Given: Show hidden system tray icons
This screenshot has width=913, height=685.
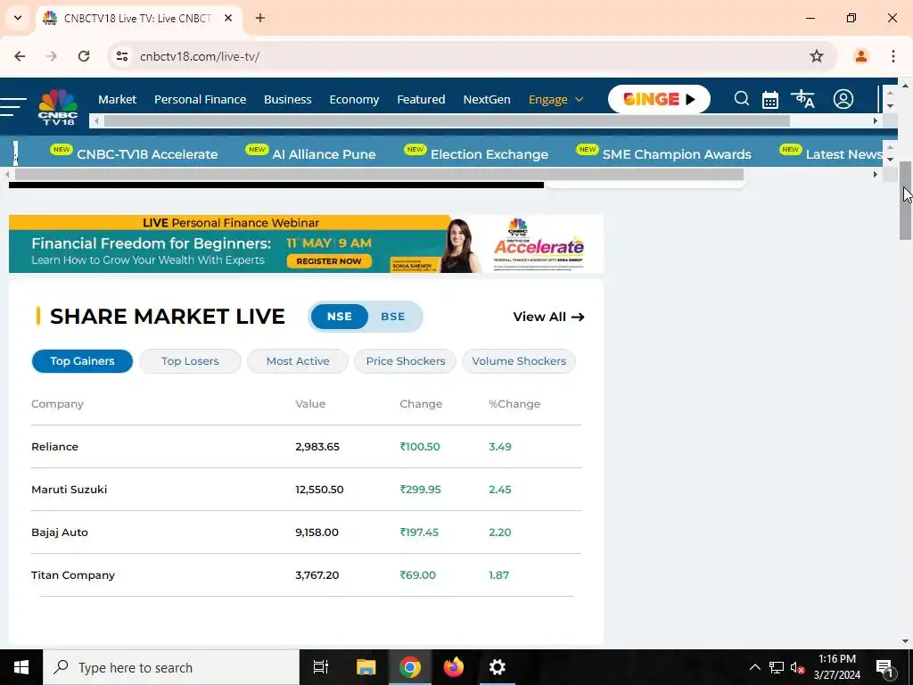Looking at the screenshot, I should 754,667.
